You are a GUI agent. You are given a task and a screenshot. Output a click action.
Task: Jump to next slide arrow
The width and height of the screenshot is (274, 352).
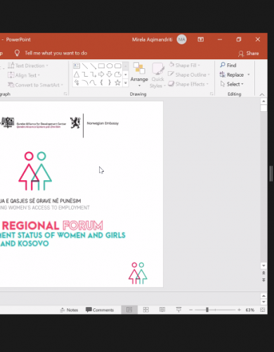tap(263, 279)
